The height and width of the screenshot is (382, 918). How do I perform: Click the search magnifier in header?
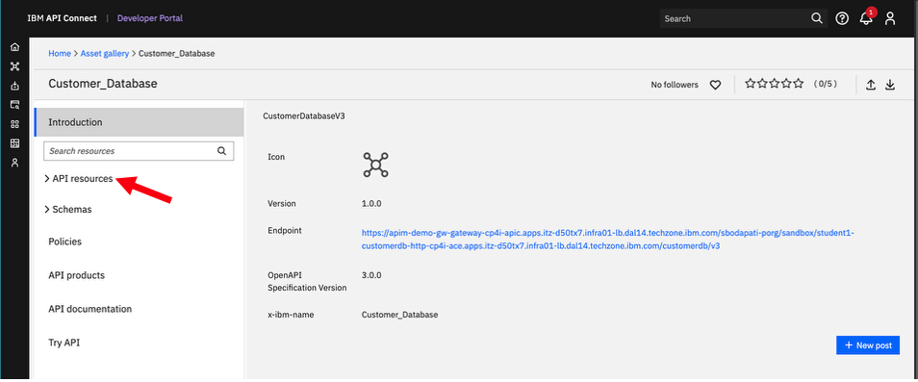pyautogui.click(x=817, y=18)
